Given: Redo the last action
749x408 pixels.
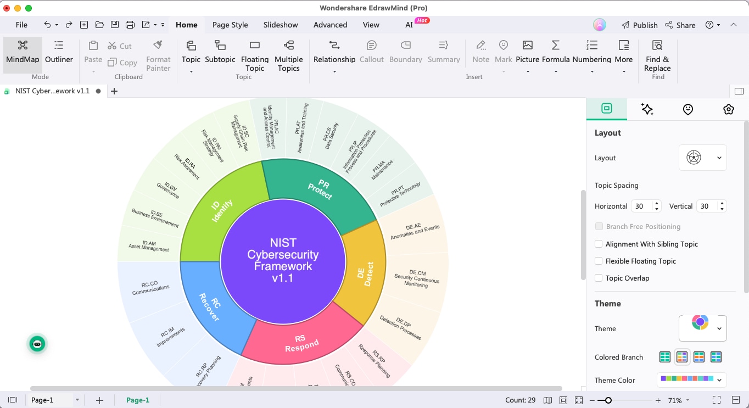Looking at the screenshot, I should [x=69, y=25].
